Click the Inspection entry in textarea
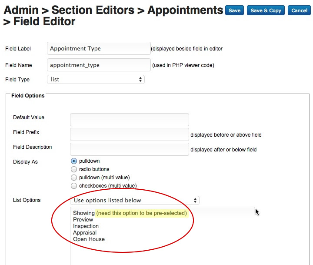 click(86, 226)
